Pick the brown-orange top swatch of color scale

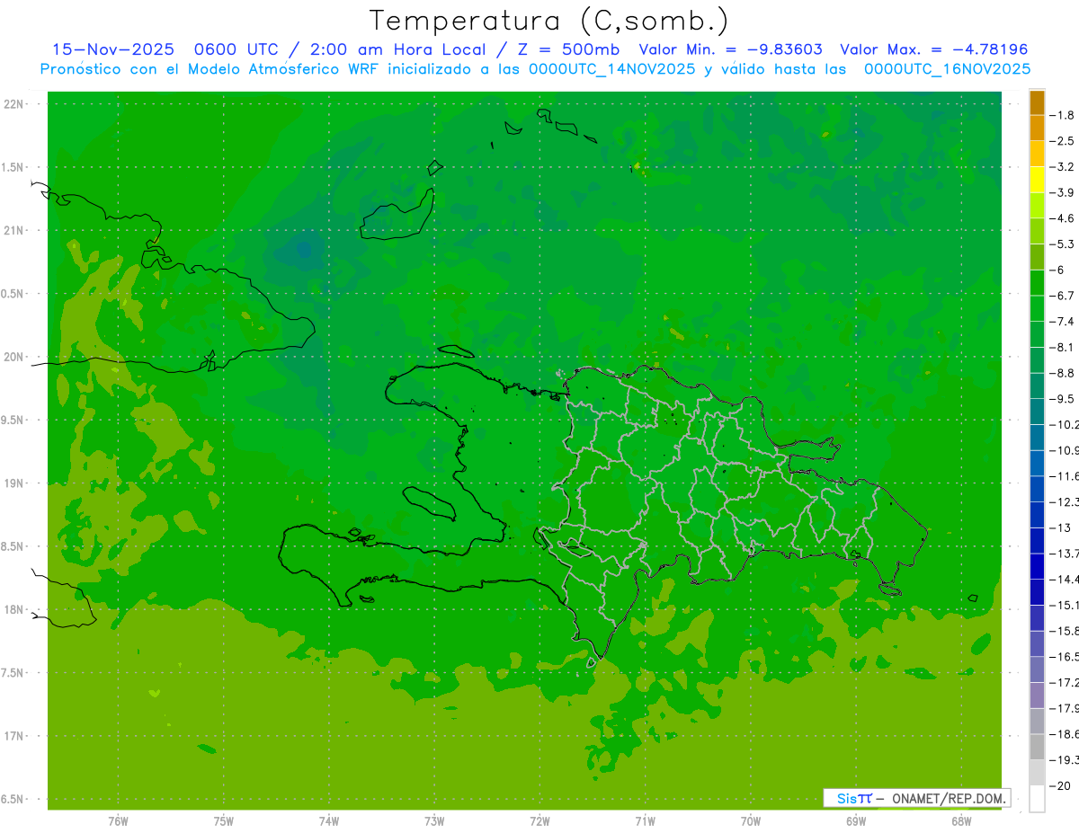[x=1038, y=102]
